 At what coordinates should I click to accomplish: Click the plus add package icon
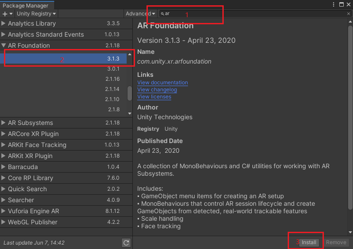coord(7,14)
